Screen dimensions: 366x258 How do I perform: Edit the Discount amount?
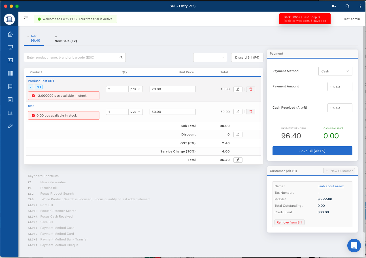tap(238, 134)
